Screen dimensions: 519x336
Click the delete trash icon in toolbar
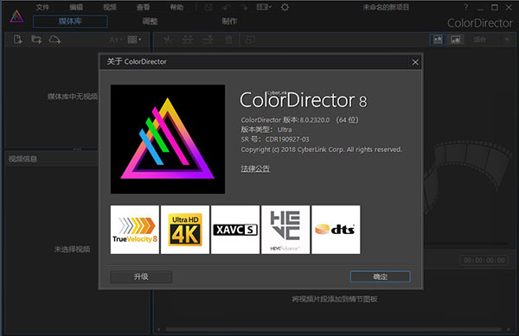[228, 40]
